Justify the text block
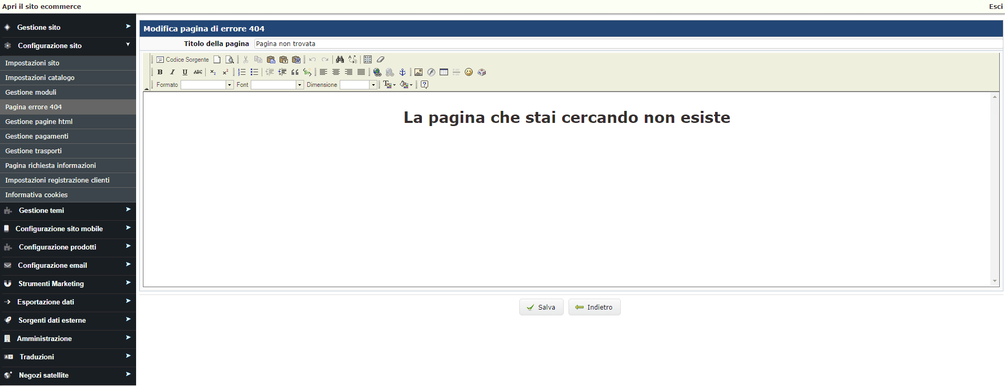 pos(361,72)
